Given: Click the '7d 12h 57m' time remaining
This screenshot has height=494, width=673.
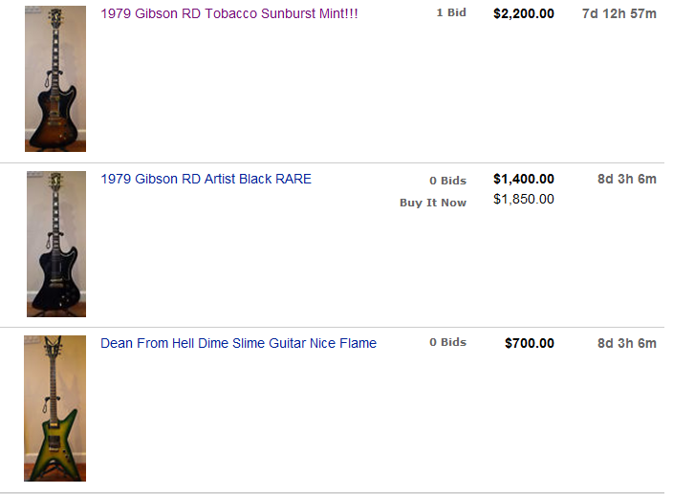Looking at the screenshot, I should 619,14.
